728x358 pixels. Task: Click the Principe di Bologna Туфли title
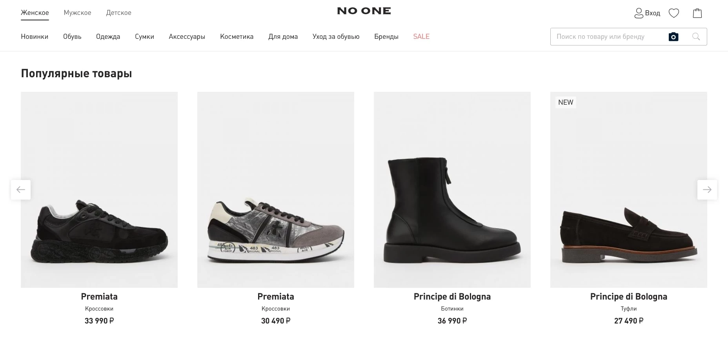[x=628, y=297]
